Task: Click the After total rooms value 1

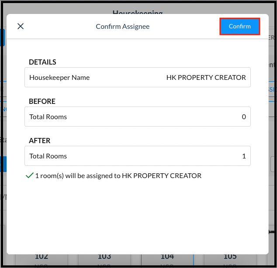Action: point(244,156)
